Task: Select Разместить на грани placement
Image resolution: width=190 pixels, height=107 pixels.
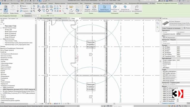Action: pyautogui.click(x=115, y=8)
